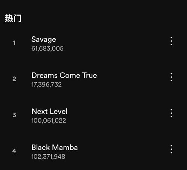Select the Next Level song title
The image size is (187, 170).
[49, 111]
